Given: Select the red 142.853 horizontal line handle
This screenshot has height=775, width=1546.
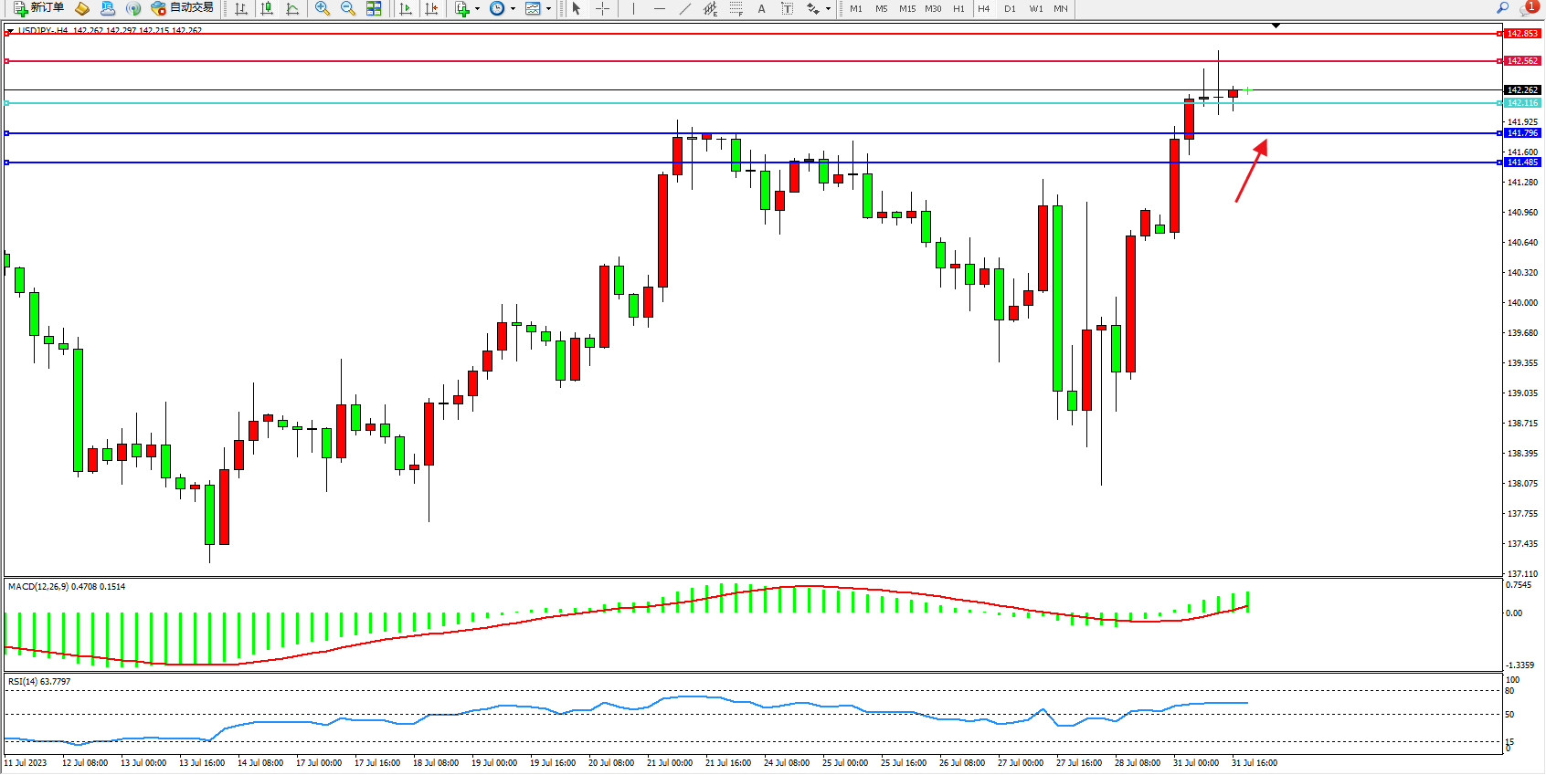Looking at the screenshot, I should [7, 34].
